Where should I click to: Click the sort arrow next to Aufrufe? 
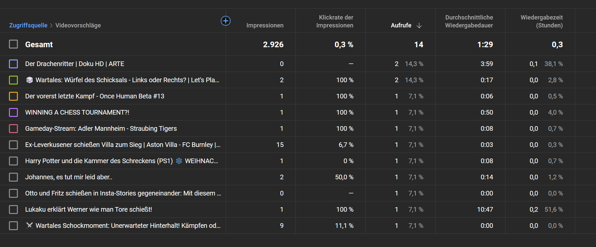pos(419,25)
